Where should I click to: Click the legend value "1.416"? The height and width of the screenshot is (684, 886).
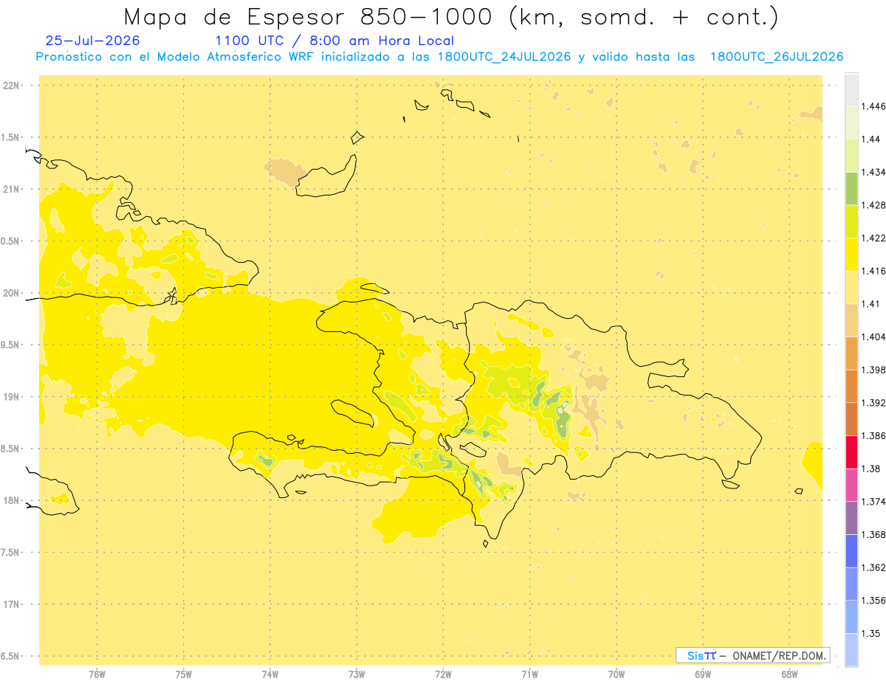[873, 271]
